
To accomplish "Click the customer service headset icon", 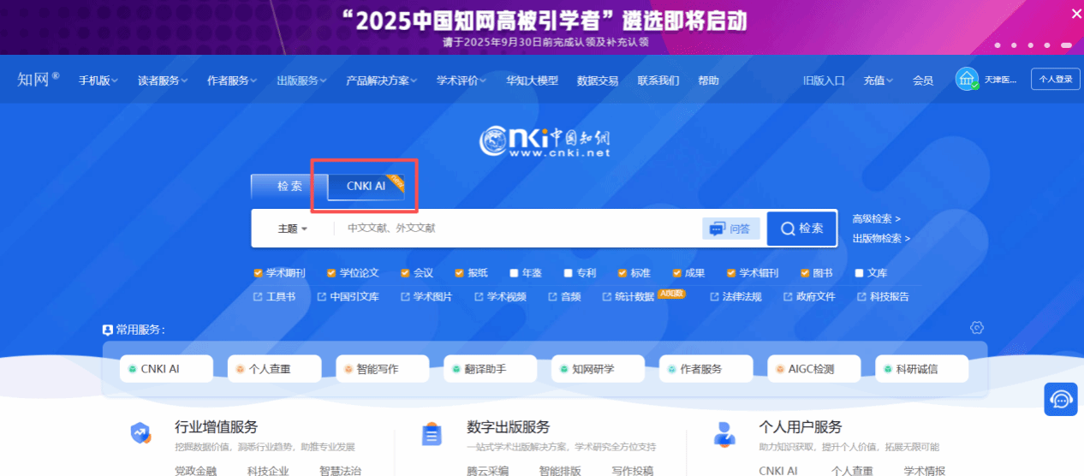I will [x=1061, y=400].
